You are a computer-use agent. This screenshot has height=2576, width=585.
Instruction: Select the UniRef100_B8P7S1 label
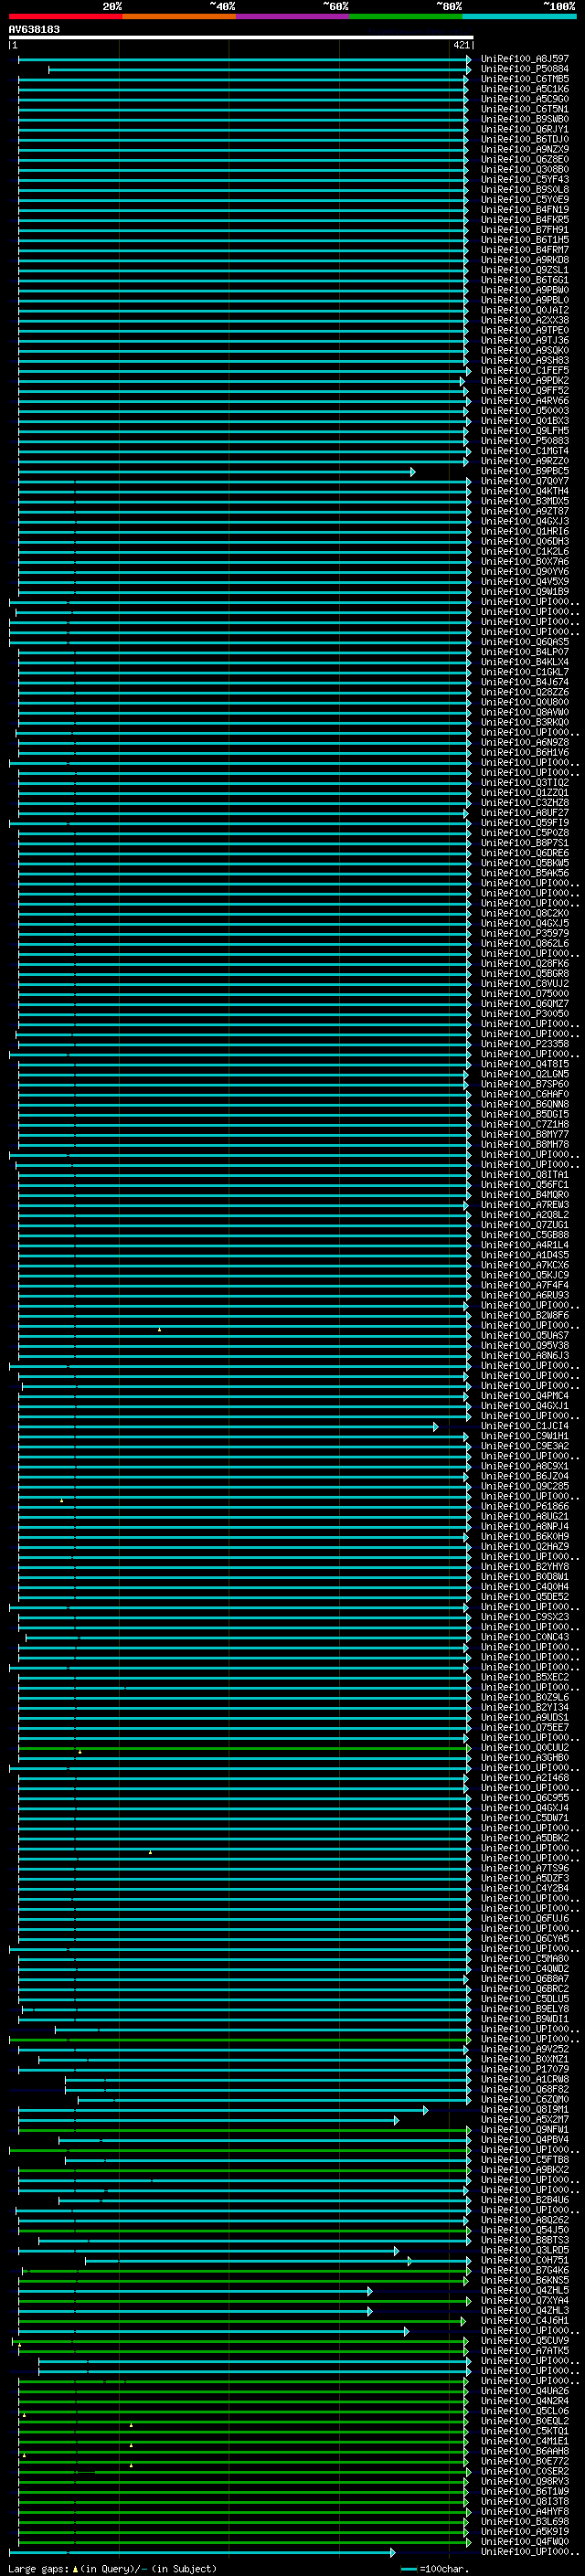524,843
